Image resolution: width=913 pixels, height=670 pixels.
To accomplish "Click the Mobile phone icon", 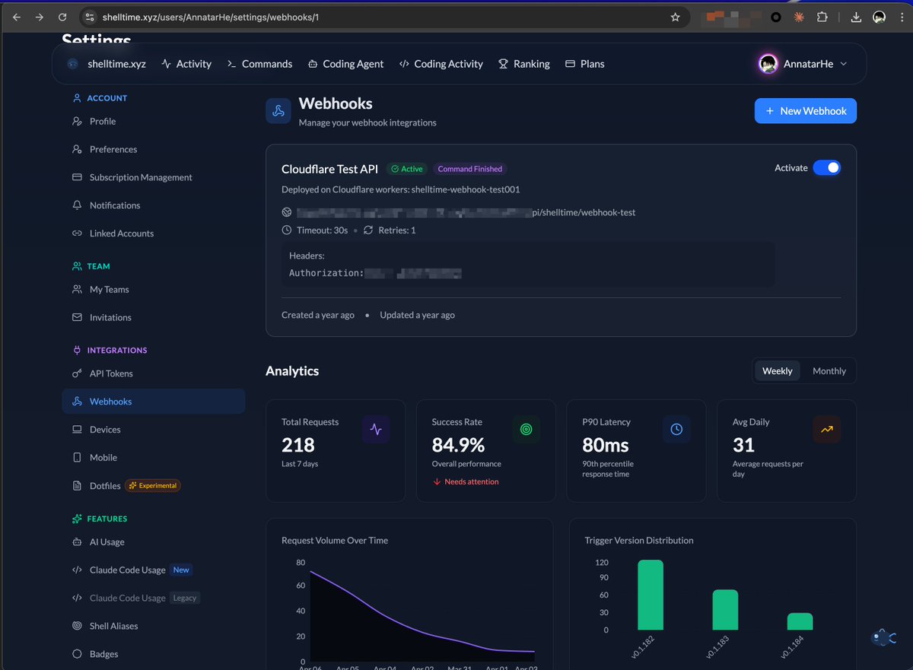I will pyautogui.click(x=77, y=458).
